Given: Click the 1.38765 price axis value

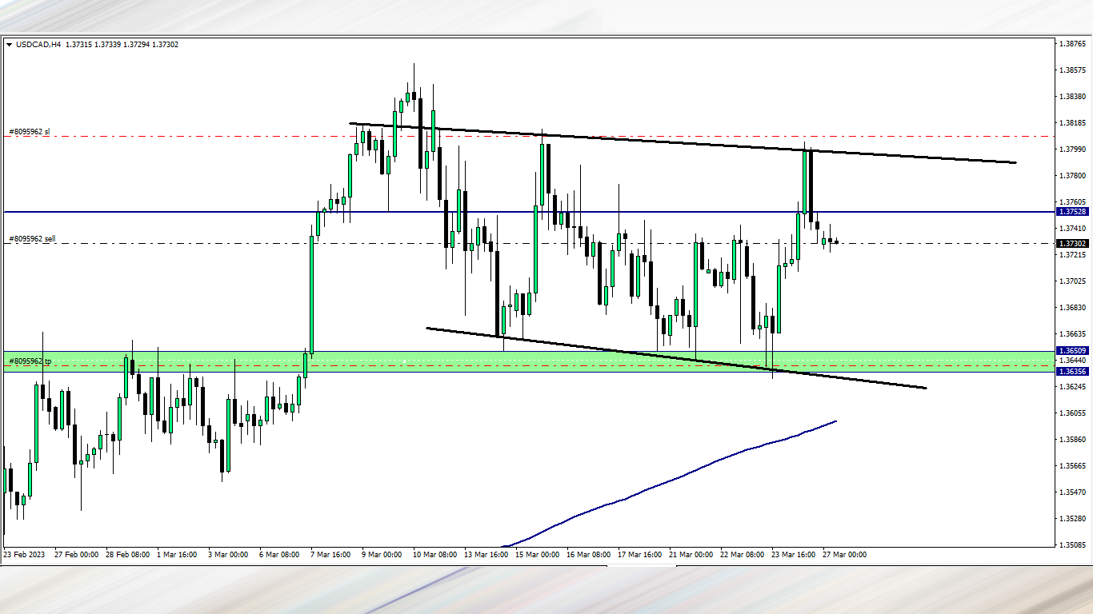Looking at the screenshot, I should tap(1071, 44).
